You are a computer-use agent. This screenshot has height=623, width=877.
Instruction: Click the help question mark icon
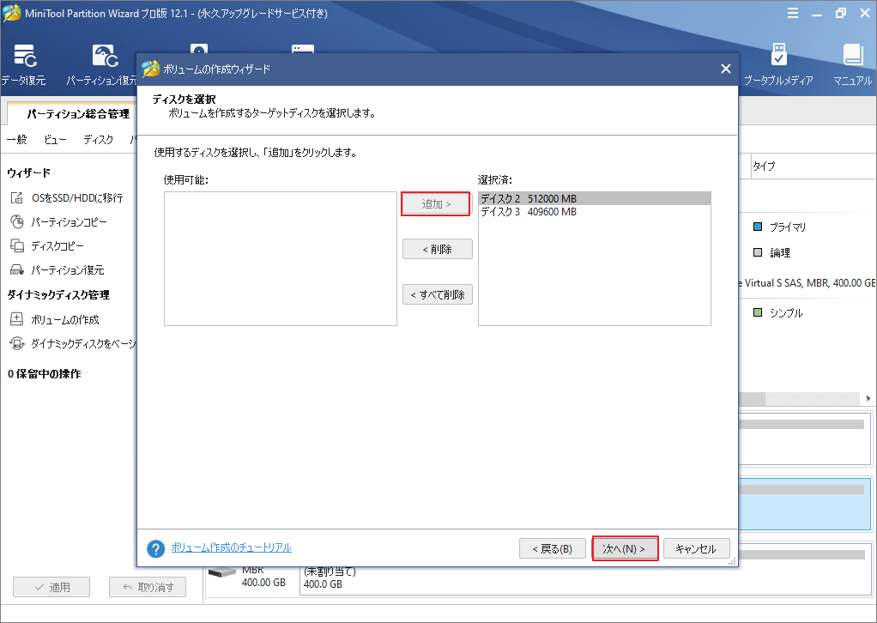[155, 548]
